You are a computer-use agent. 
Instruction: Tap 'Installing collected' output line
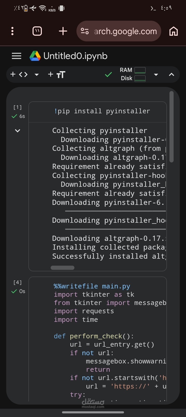click(109, 247)
